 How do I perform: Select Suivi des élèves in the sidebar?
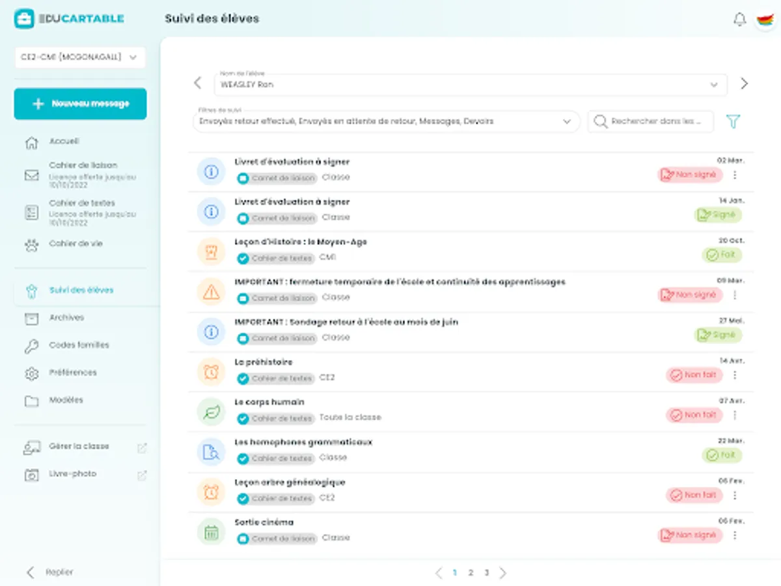coord(80,290)
